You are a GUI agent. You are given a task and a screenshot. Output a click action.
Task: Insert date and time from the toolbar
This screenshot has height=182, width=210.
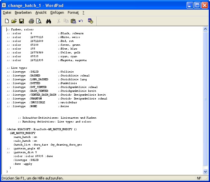click(91, 21)
